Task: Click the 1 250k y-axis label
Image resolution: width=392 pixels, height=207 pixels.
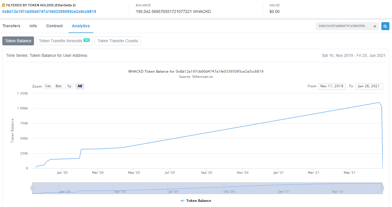Action: [x=22, y=93]
